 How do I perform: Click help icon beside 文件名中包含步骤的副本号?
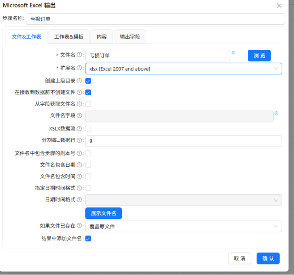click(79, 153)
